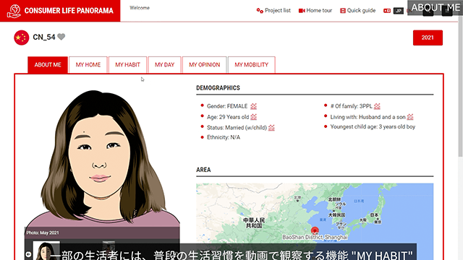Open the Quick guide link

pos(357,11)
